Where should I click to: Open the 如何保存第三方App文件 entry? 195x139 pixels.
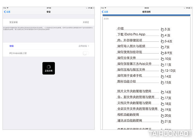134,64
